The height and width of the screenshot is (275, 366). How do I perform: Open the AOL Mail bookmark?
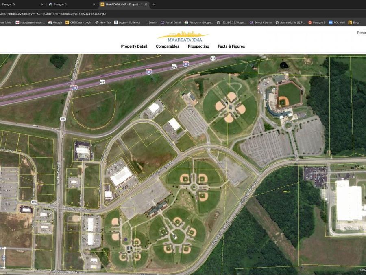[x=337, y=22]
